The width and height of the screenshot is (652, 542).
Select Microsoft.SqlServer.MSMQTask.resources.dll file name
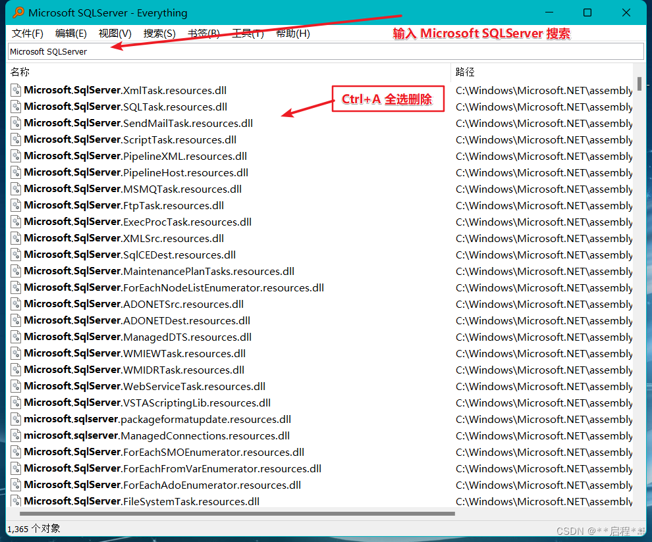[x=132, y=189]
